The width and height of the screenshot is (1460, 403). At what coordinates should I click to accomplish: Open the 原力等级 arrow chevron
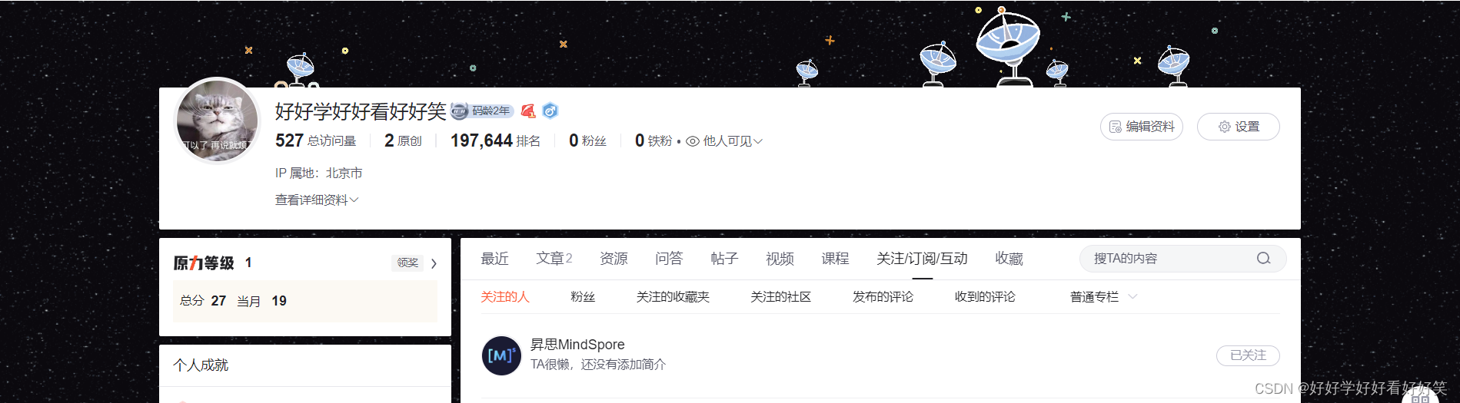pos(434,263)
